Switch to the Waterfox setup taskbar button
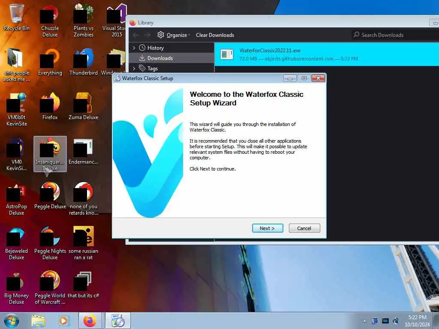The height and width of the screenshot is (329, 439). (118, 320)
